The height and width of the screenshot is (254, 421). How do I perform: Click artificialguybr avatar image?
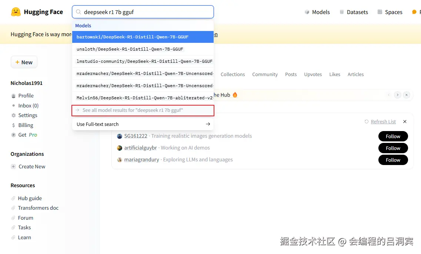point(120,148)
